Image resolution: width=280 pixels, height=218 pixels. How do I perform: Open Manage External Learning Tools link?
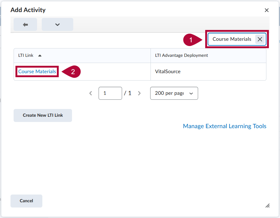click(225, 126)
